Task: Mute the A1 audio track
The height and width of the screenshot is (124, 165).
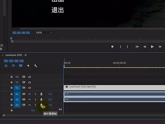Action: (x=29, y=94)
